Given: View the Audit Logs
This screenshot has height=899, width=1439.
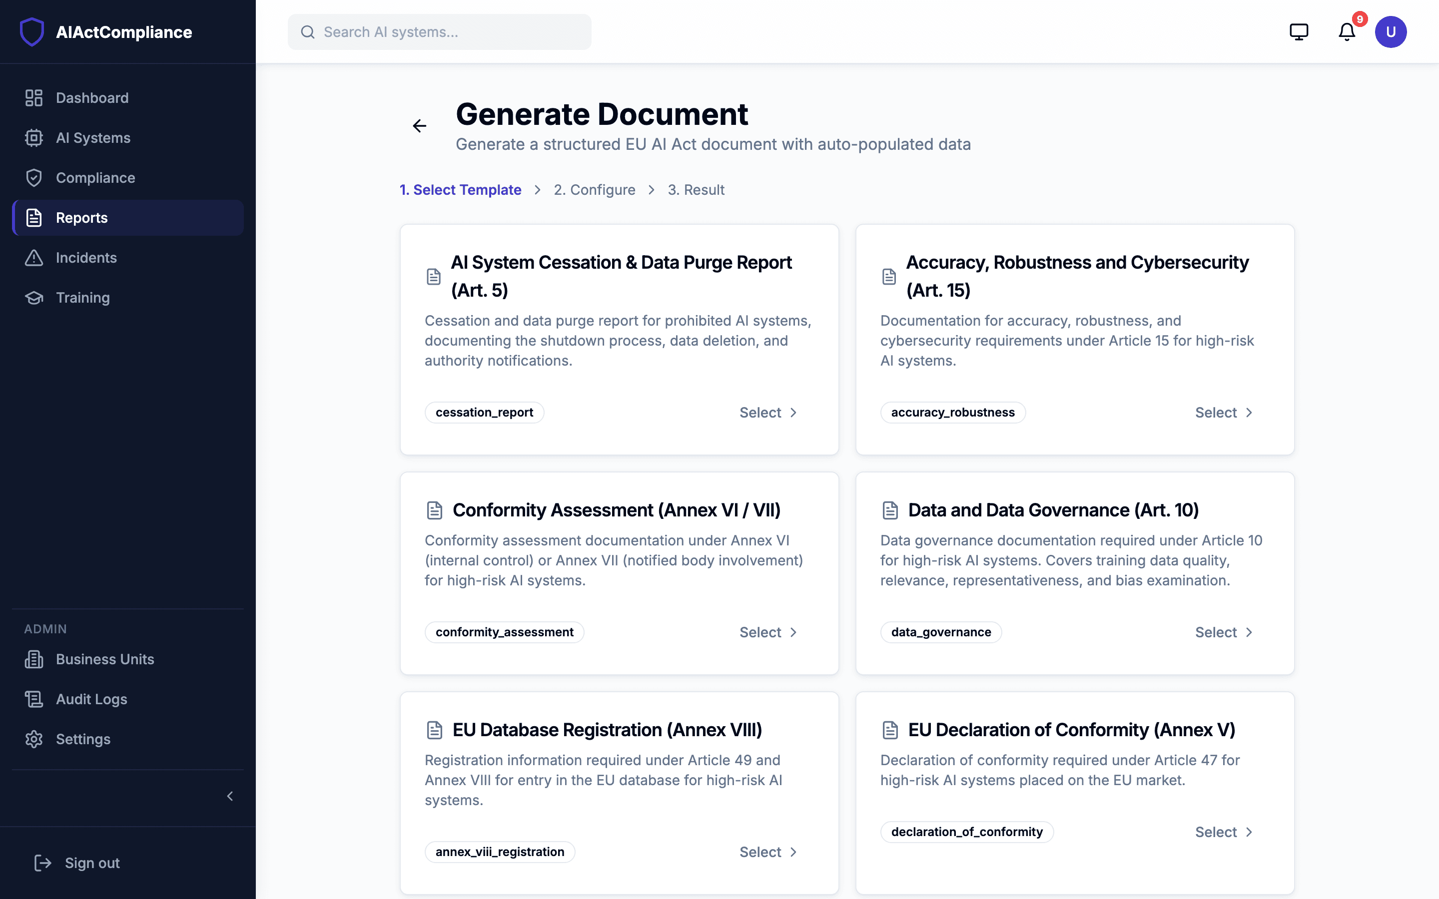Looking at the screenshot, I should (91, 699).
